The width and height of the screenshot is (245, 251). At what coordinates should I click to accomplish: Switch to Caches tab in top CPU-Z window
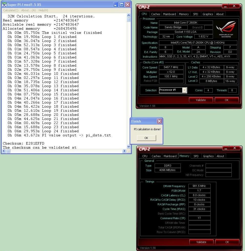tap(155, 14)
